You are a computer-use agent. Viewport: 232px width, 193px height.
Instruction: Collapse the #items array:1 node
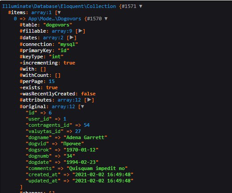59,12
